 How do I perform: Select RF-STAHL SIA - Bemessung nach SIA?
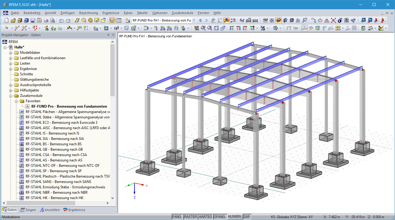[55, 139]
